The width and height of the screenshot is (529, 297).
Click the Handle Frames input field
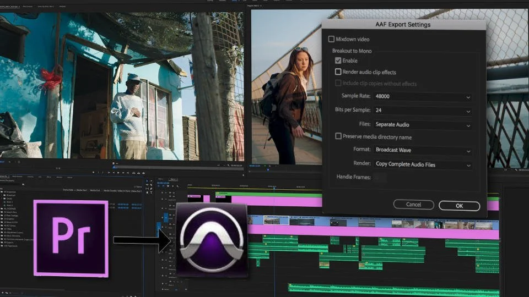380,177
